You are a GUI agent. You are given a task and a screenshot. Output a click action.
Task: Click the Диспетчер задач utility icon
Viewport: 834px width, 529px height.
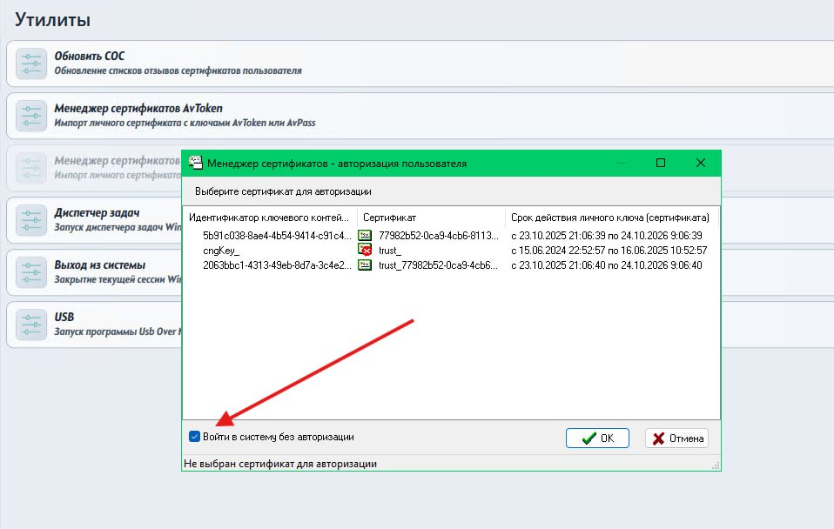tap(30, 219)
